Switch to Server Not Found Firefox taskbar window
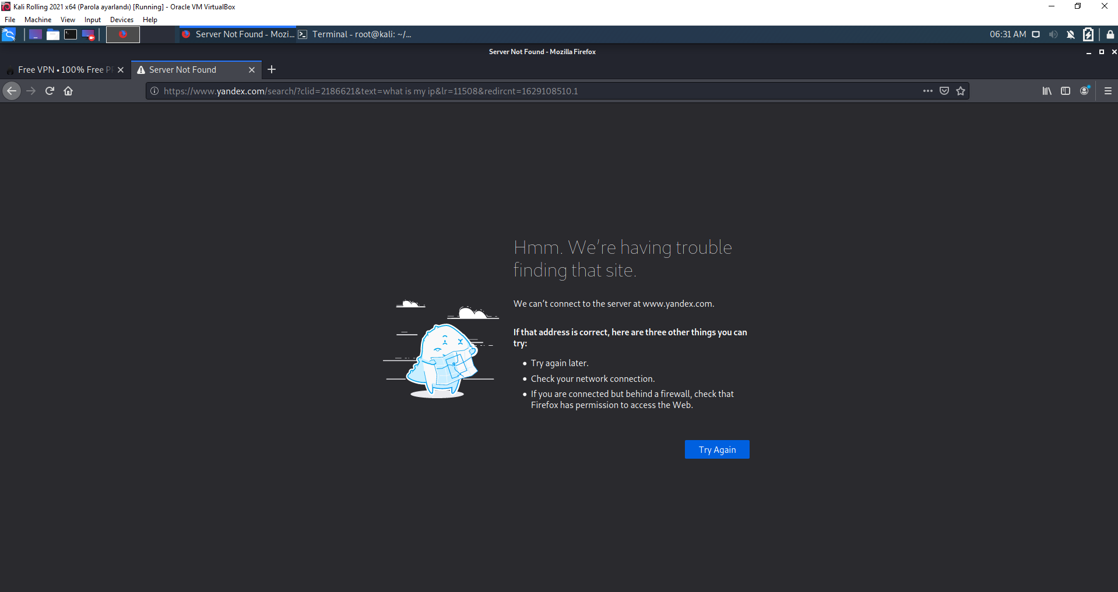The width and height of the screenshot is (1118, 592). tap(238, 34)
